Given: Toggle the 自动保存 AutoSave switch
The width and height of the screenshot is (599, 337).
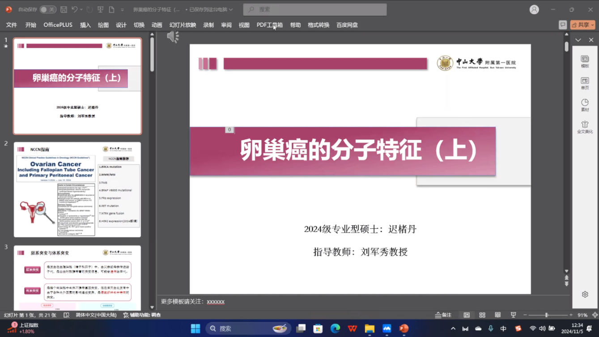Looking at the screenshot, I should (x=47, y=9).
